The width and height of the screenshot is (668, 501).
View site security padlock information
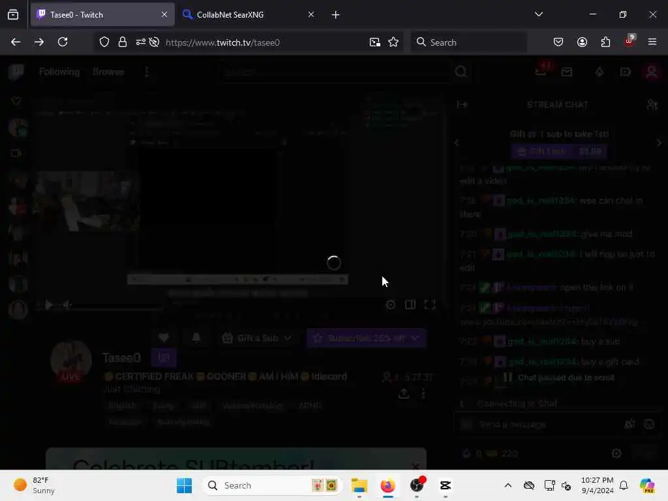coord(123,42)
